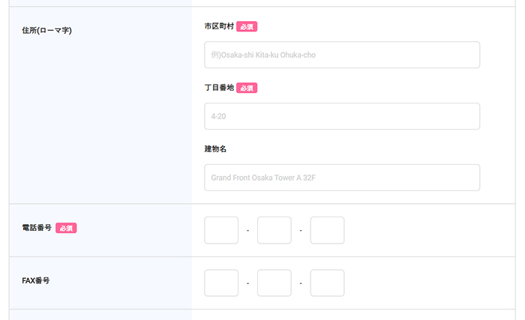The width and height of the screenshot is (525, 320).
Task: Click the second hyphen in the FAX番号 row
Action: (x=301, y=283)
